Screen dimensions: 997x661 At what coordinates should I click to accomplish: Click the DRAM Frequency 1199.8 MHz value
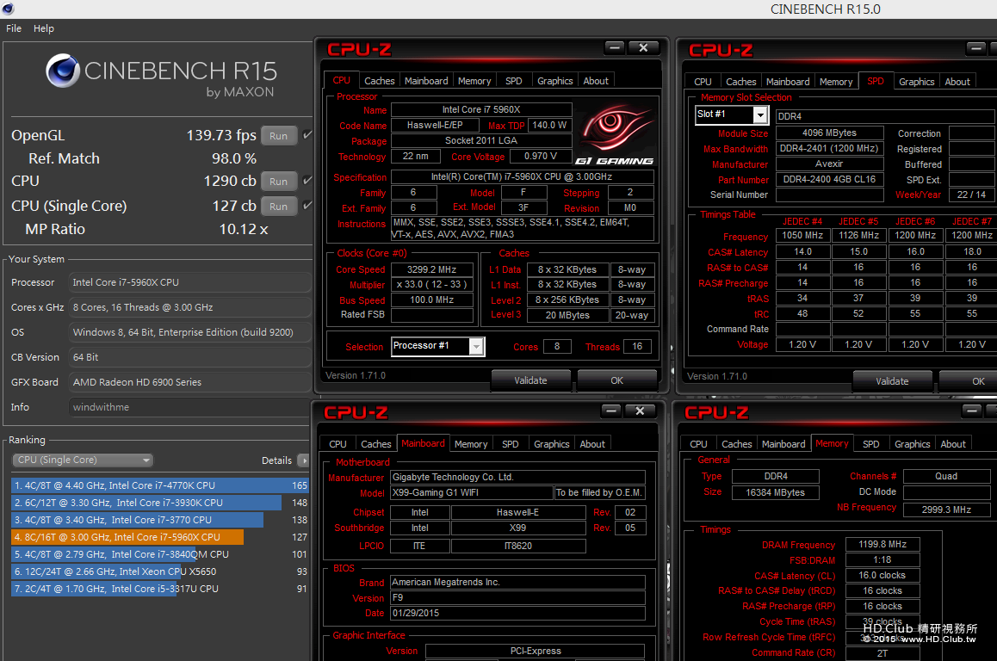coord(882,544)
